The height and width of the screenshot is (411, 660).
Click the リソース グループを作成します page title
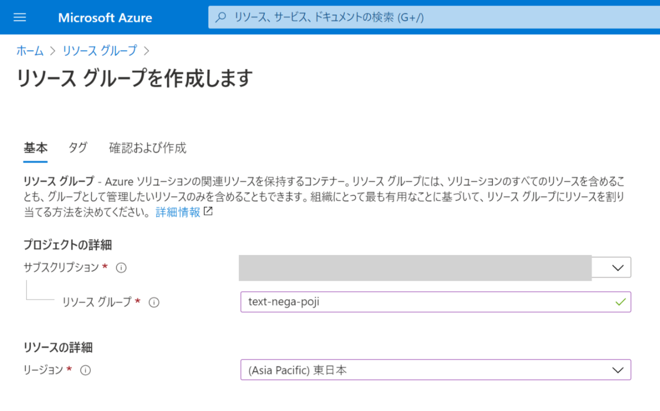coord(135,78)
